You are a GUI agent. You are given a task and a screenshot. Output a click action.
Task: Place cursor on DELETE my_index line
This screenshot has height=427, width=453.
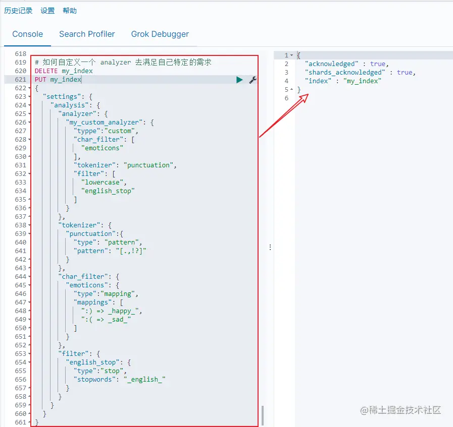(x=64, y=71)
